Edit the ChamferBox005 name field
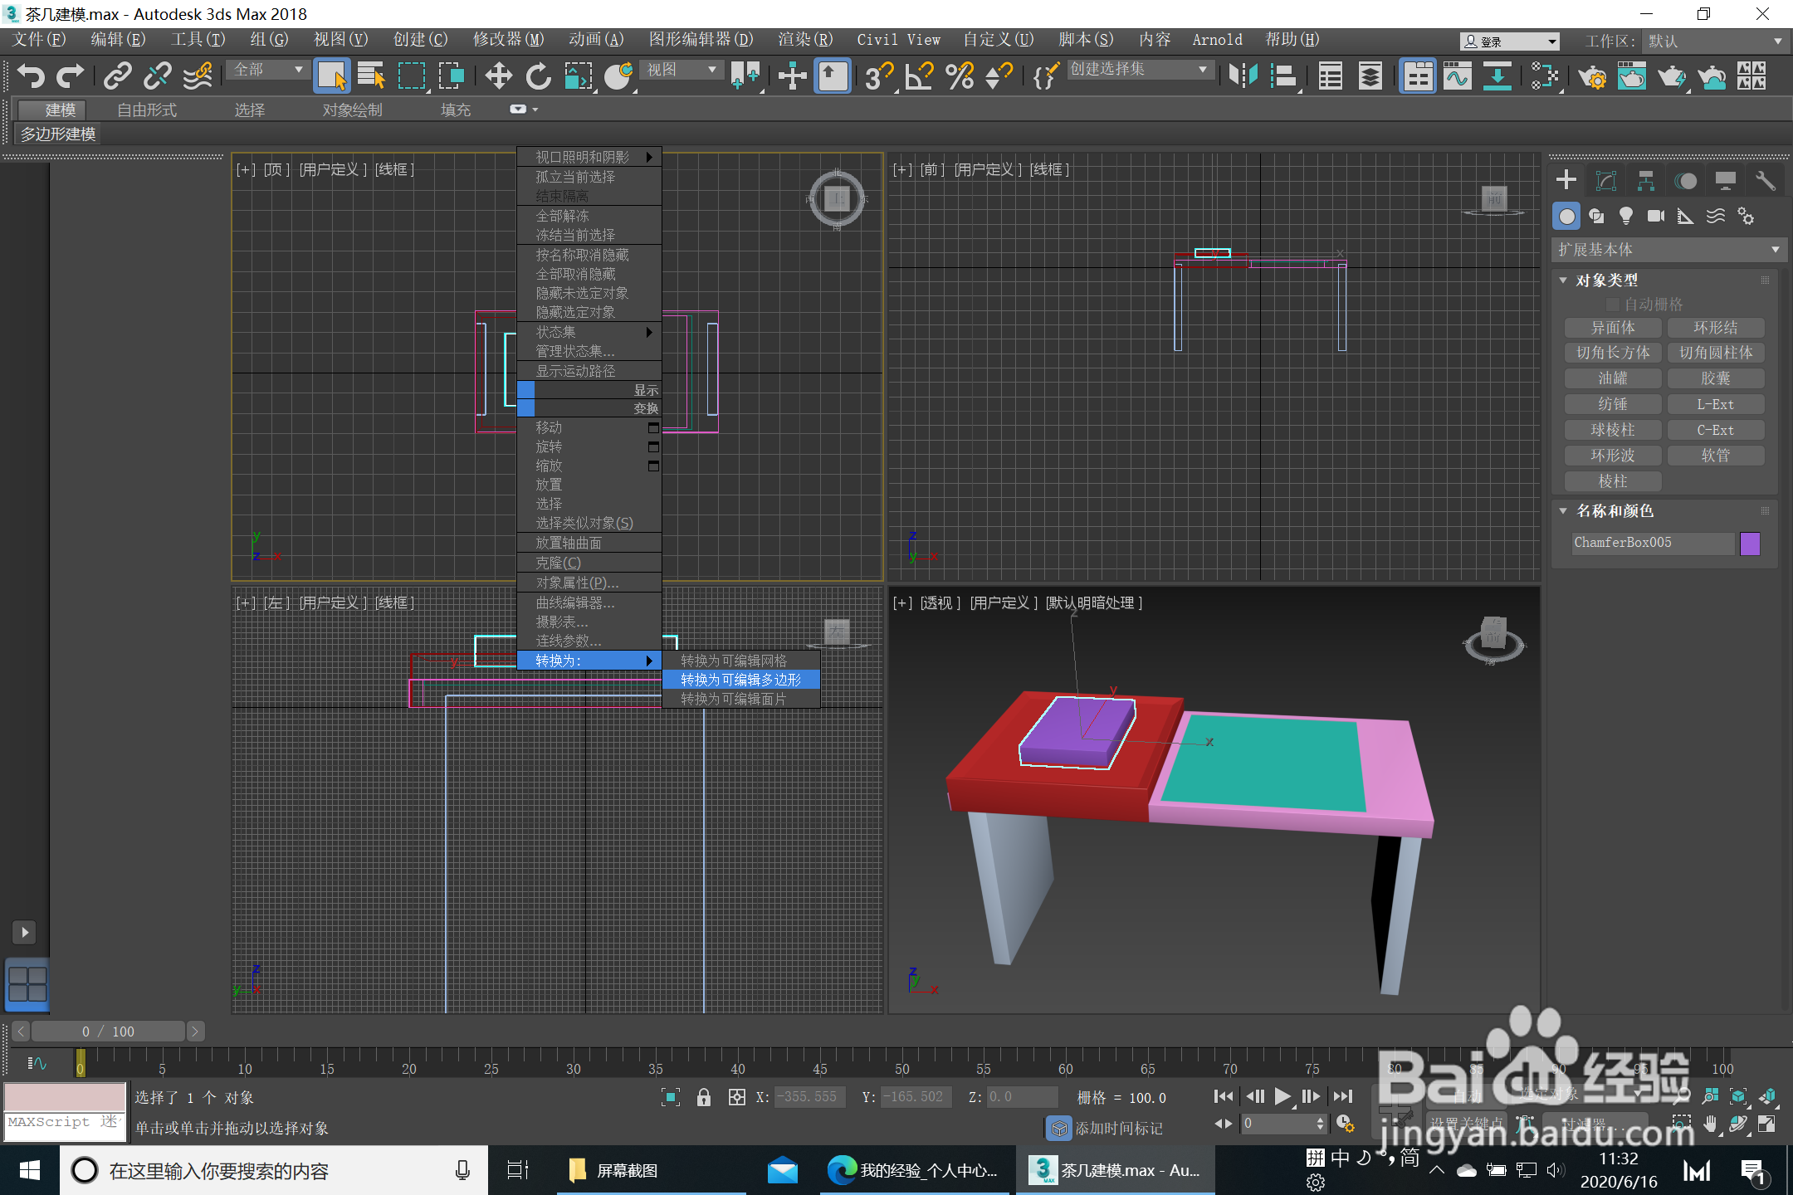Image resolution: width=1793 pixels, height=1195 pixels. coord(1652,543)
